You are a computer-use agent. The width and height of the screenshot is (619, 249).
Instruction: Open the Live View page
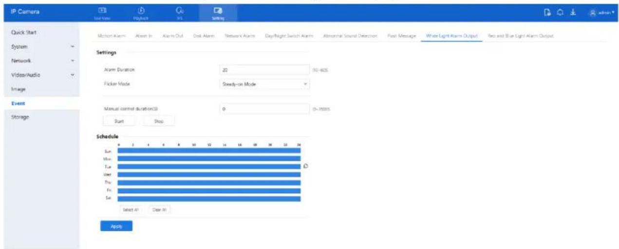coord(103,13)
